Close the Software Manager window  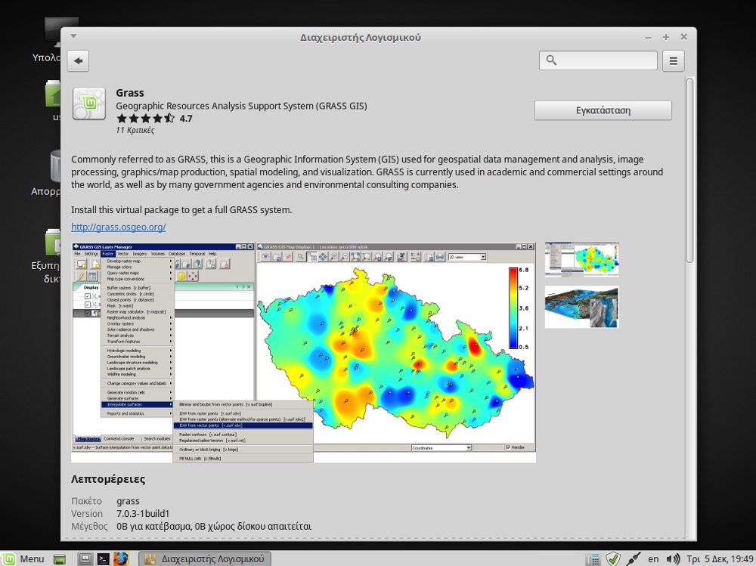pos(683,37)
